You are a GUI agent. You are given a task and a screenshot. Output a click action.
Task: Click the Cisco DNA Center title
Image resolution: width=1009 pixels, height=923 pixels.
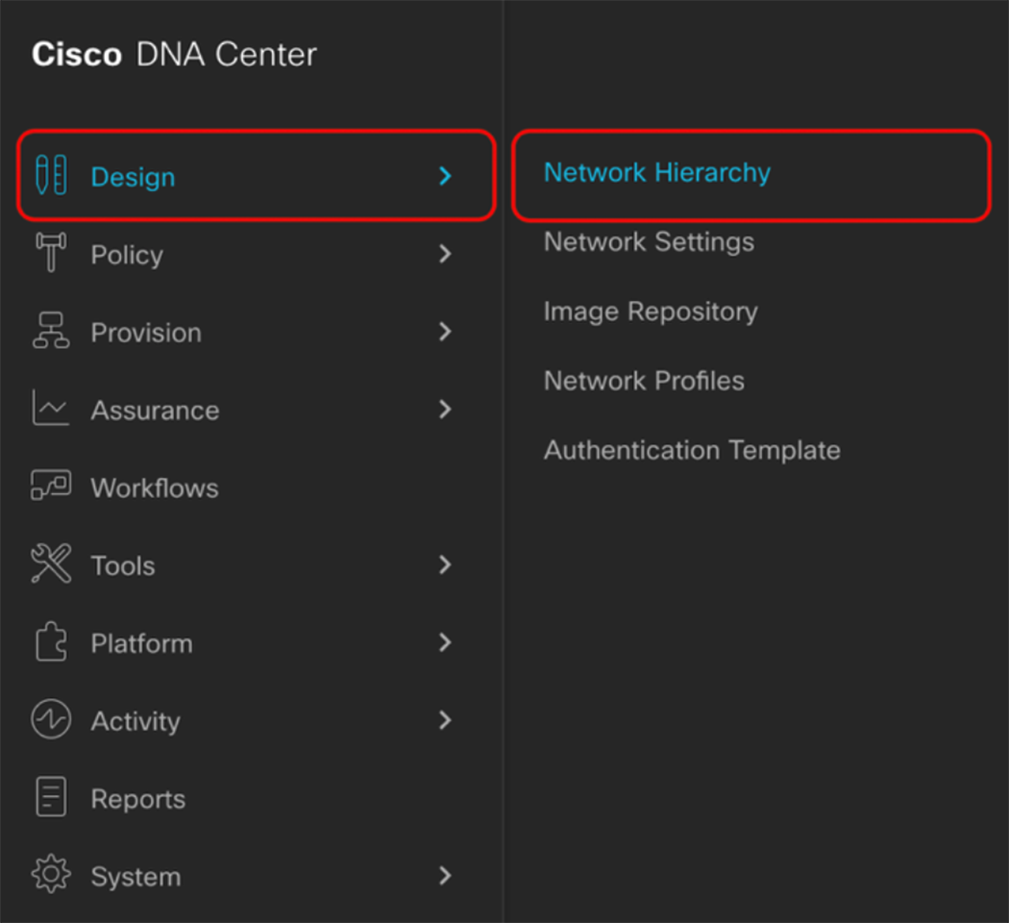(174, 54)
